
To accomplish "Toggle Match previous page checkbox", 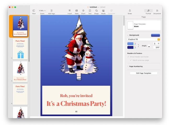I will pyautogui.click(x=131, y=60).
